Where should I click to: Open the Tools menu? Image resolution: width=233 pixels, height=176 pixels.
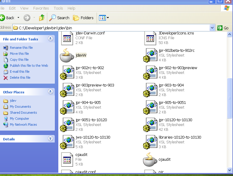point(58,8)
